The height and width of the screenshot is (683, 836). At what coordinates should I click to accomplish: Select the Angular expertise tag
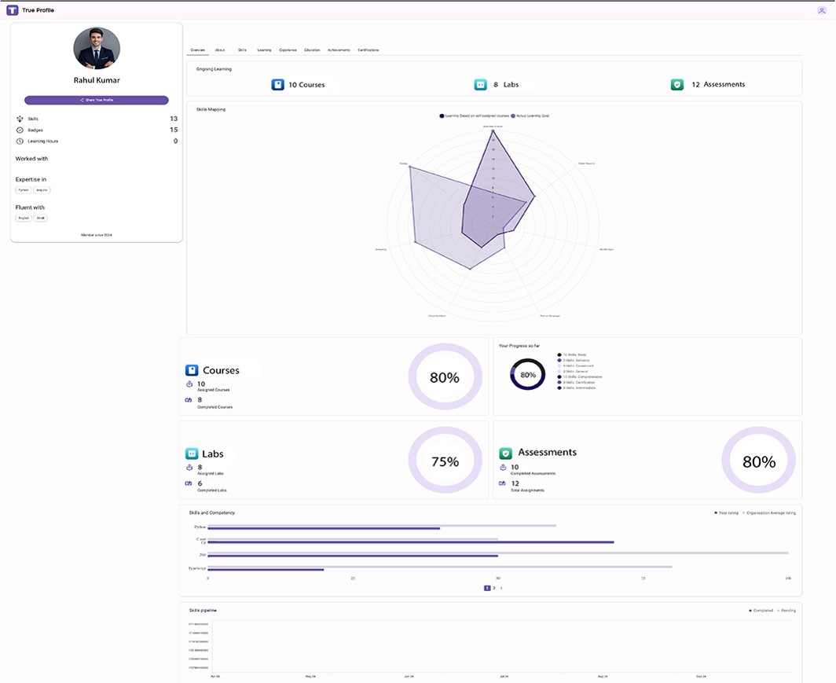[x=42, y=190]
